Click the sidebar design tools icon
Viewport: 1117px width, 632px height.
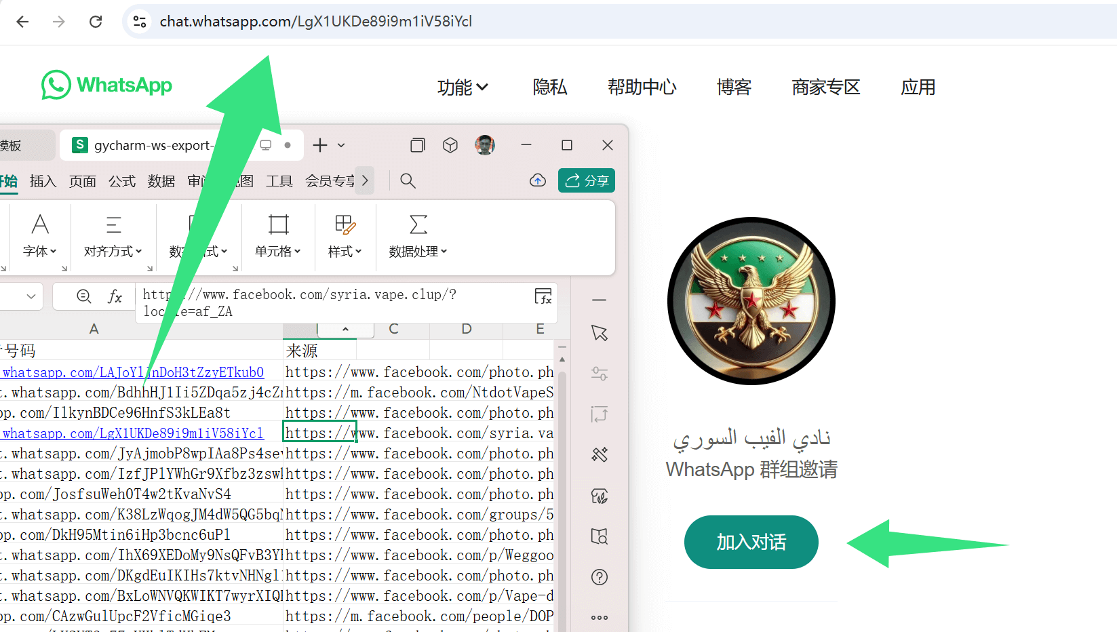[599, 454]
